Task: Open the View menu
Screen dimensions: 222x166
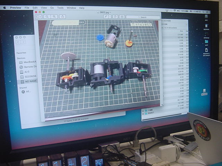Action: pyautogui.click(x=44, y=8)
